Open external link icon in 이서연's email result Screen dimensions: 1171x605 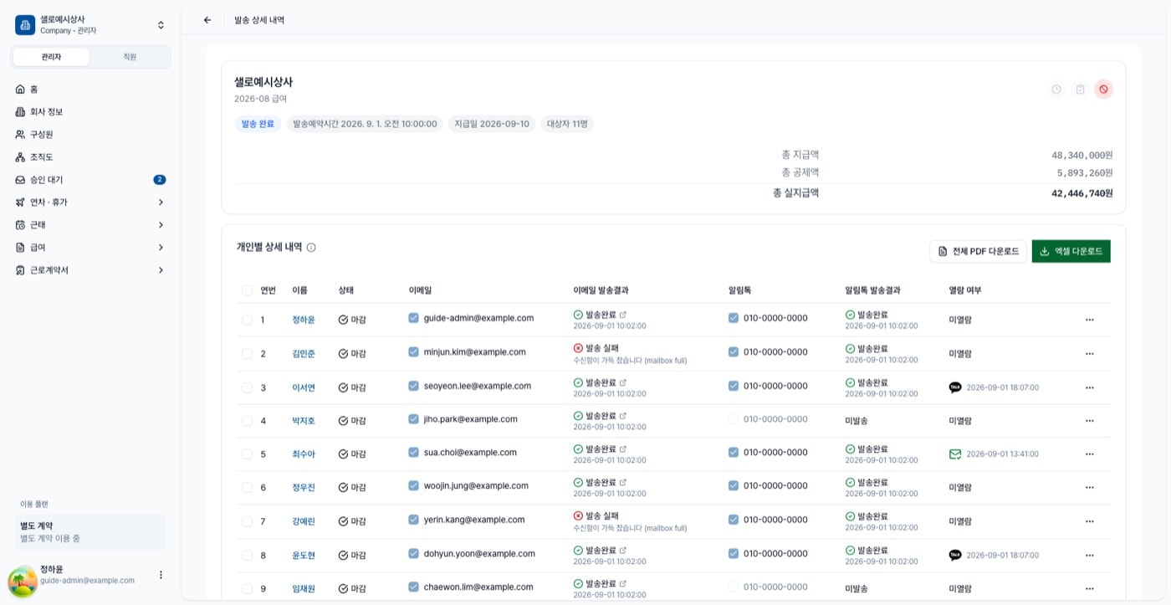(622, 382)
